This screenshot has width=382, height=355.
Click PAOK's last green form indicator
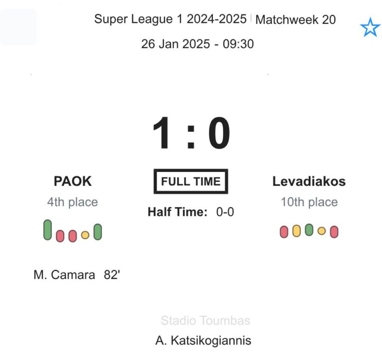[97, 232]
